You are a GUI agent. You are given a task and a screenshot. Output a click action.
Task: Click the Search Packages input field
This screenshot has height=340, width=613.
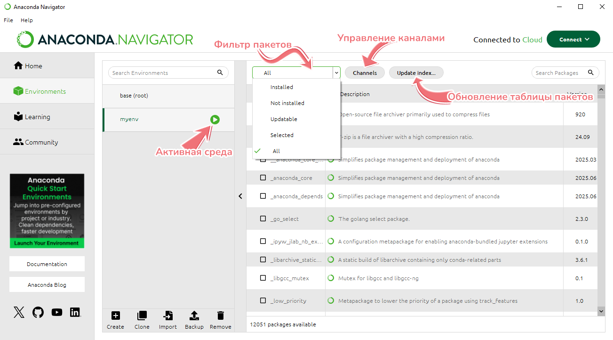coord(560,73)
